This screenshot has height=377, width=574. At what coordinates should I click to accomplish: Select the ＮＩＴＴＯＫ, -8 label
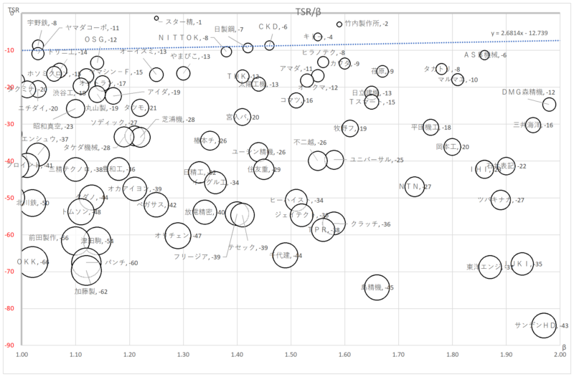pos(184,38)
